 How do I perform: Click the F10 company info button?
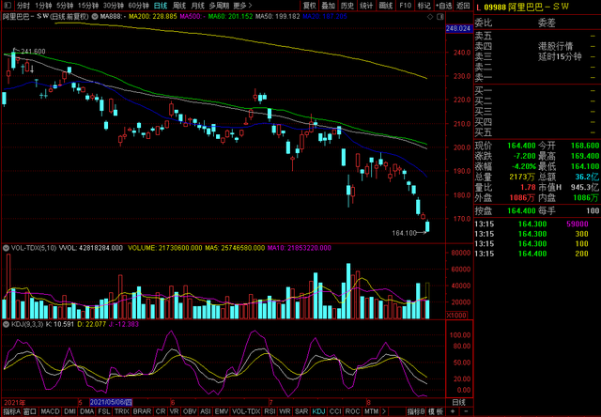click(x=405, y=6)
